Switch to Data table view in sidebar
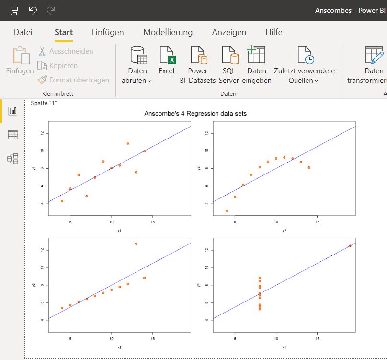The height and width of the screenshot is (360, 387). (12, 135)
